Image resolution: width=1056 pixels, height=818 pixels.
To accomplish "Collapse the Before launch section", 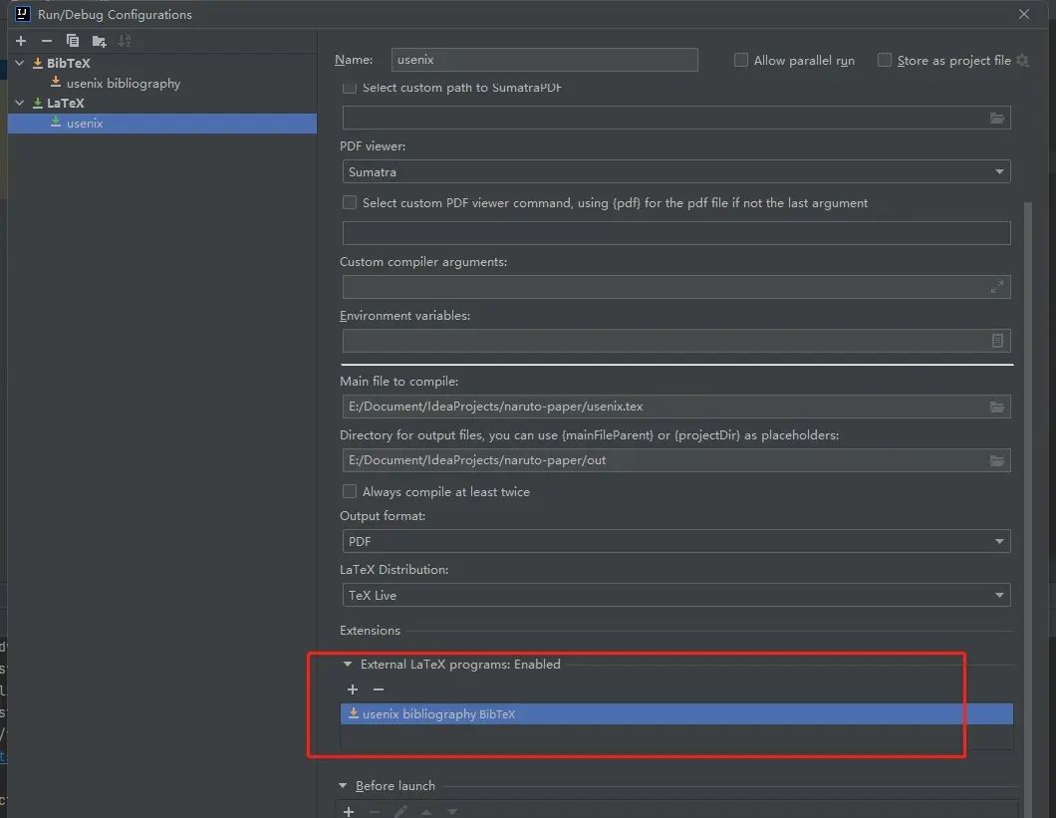I will 343,785.
